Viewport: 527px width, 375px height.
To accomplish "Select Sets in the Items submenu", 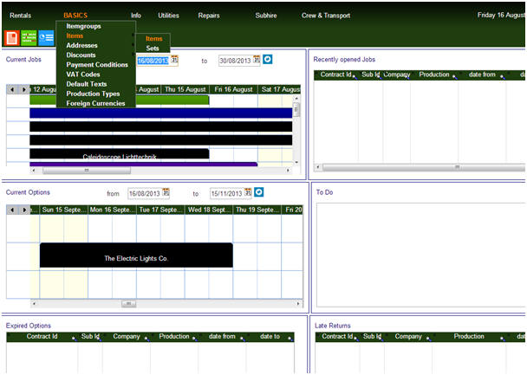I will pyautogui.click(x=153, y=48).
